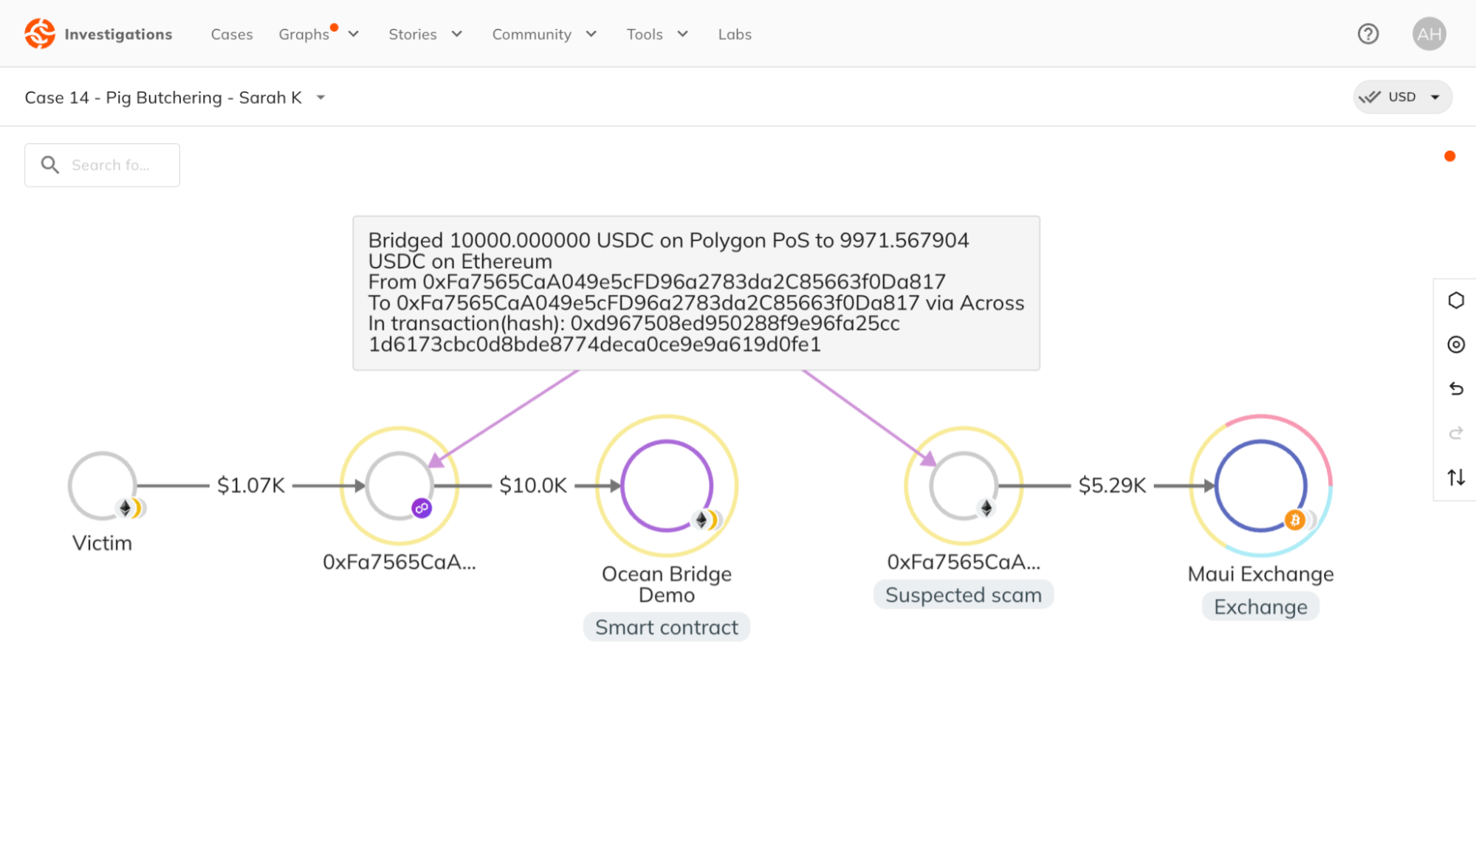Viewport: 1476px width, 850px height.
Task: Expand the case name dropdown arrow
Action: (x=320, y=97)
